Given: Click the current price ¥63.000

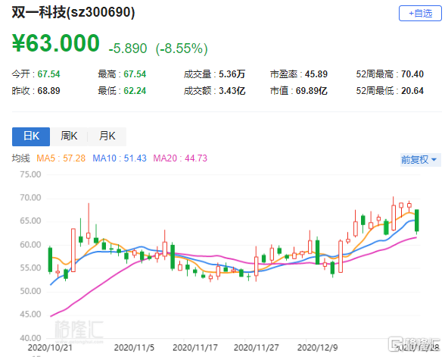Looking at the screenshot, I should (x=56, y=43).
